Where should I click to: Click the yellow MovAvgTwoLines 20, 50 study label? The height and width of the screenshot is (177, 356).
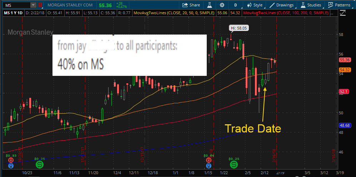pyautogui.click(x=174, y=13)
